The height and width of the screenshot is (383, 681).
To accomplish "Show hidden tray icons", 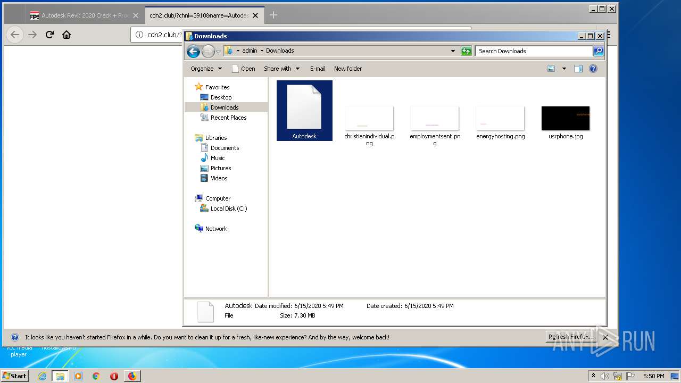I will (593, 376).
